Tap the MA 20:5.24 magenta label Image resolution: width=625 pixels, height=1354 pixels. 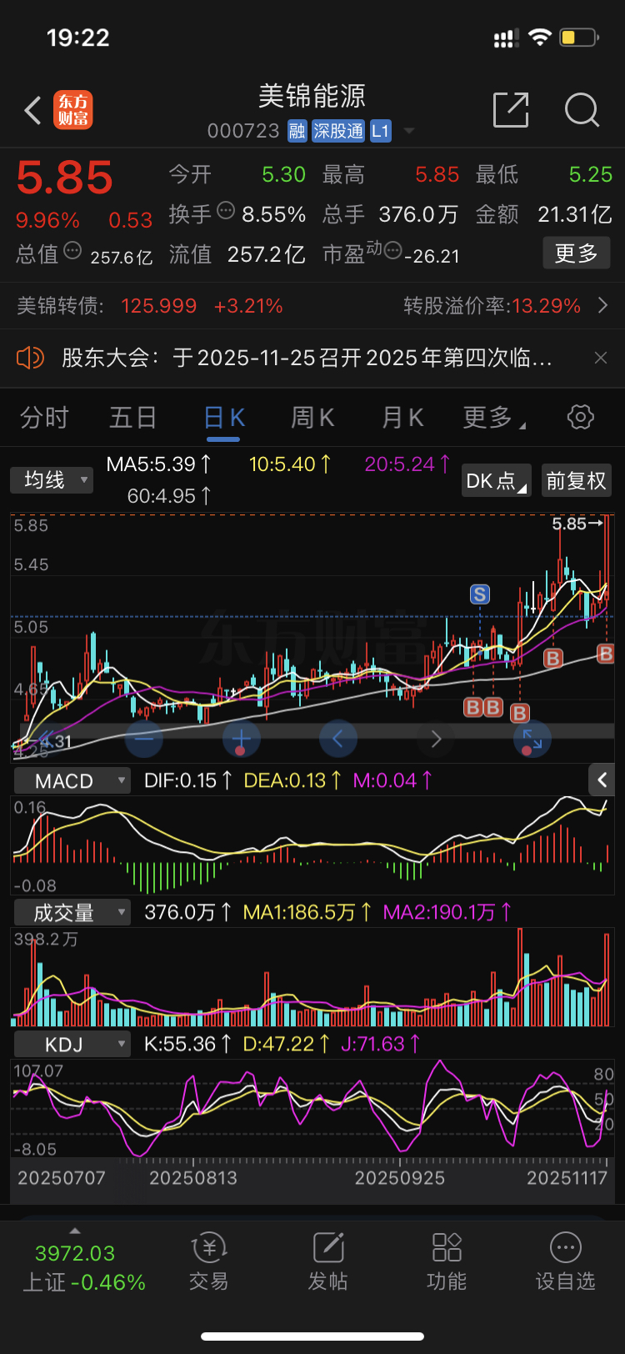(408, 464)
